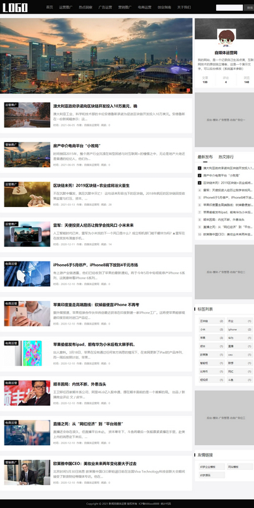This screenshot has width=254, height=508.
Task: Click thumbnail of 房产中介电商平台 article
Action: coord(27,154)
